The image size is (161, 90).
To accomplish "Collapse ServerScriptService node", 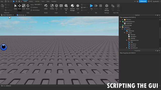I will coord(120,21).
